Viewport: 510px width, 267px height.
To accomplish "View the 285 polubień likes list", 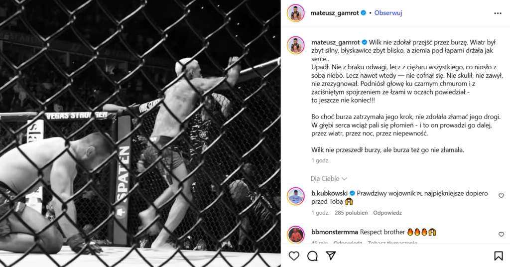I will point(351,213).
